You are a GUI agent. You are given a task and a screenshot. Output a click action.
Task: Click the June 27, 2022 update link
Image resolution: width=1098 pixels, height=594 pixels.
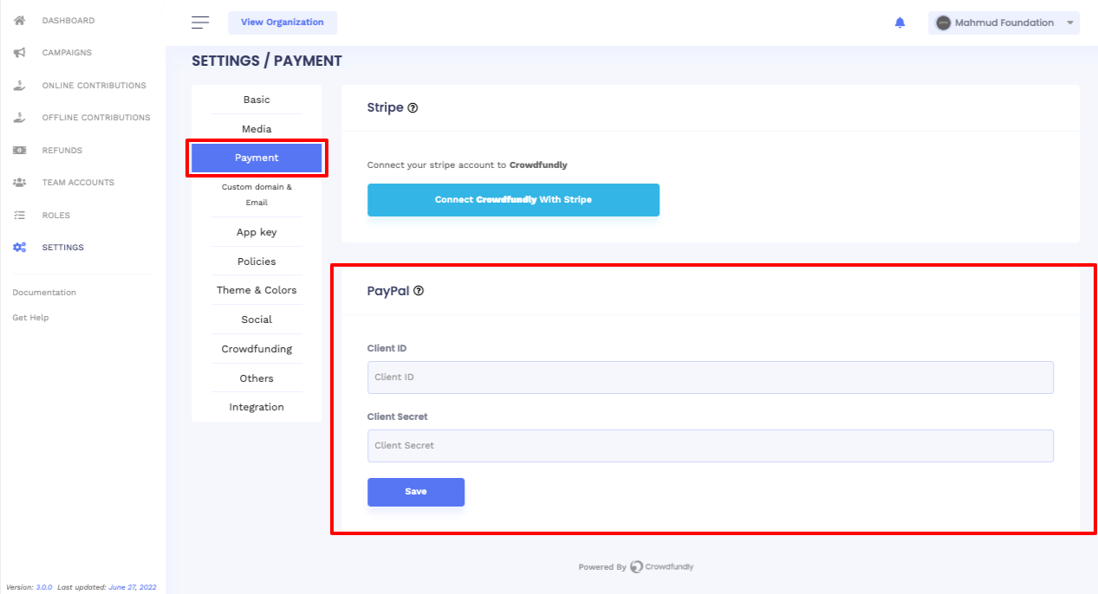tap(133, 587)
